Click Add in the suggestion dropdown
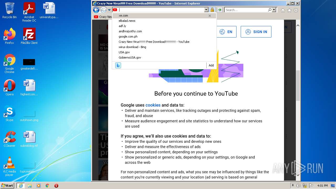The image size is (336, 189). pyautogui.click(x=211, y=65)
